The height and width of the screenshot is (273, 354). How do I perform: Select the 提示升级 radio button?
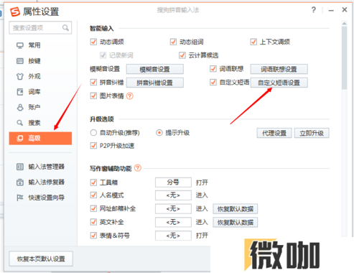coord(159,133)
